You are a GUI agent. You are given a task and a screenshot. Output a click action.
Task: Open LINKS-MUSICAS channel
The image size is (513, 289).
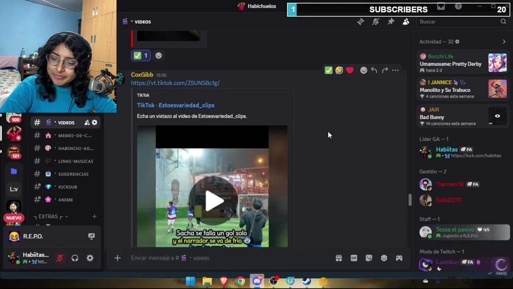[x=66, y=161]
